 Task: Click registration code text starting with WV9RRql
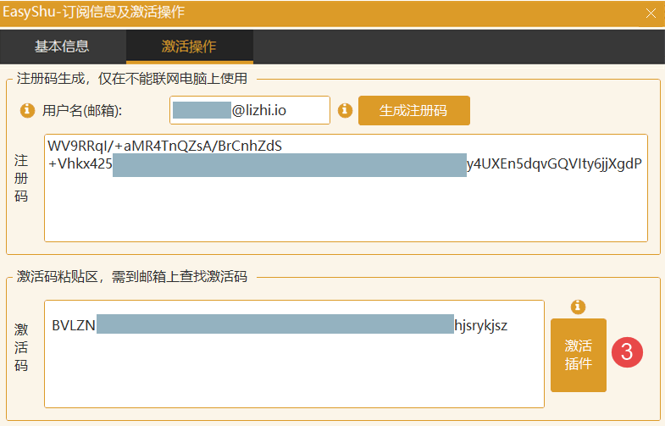pyautogui.click(x=164, y=146)
